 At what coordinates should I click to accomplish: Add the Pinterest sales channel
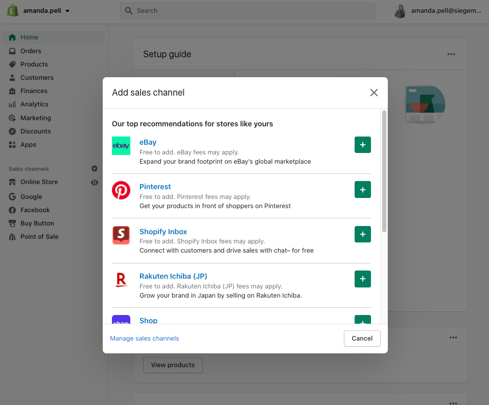363,189
